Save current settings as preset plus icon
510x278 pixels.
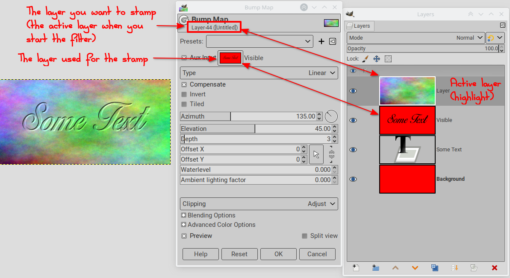point(321,41)
